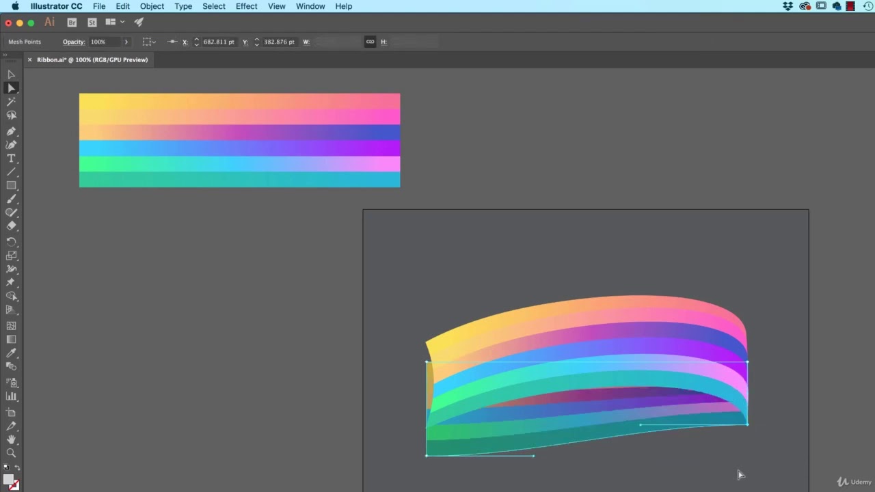Activate the Mesh tool
The image size is (875, 492).
coord(11,326)
